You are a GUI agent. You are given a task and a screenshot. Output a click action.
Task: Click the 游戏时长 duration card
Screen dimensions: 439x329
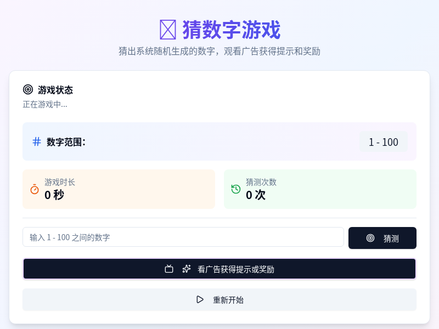click(x=119, y=189)
